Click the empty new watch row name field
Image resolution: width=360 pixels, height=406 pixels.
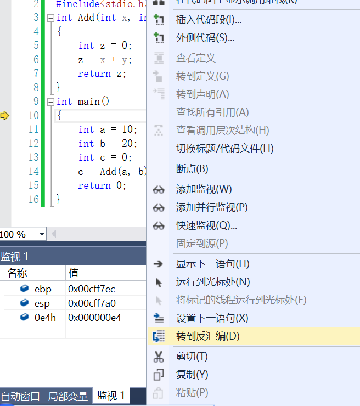point(35,331)
